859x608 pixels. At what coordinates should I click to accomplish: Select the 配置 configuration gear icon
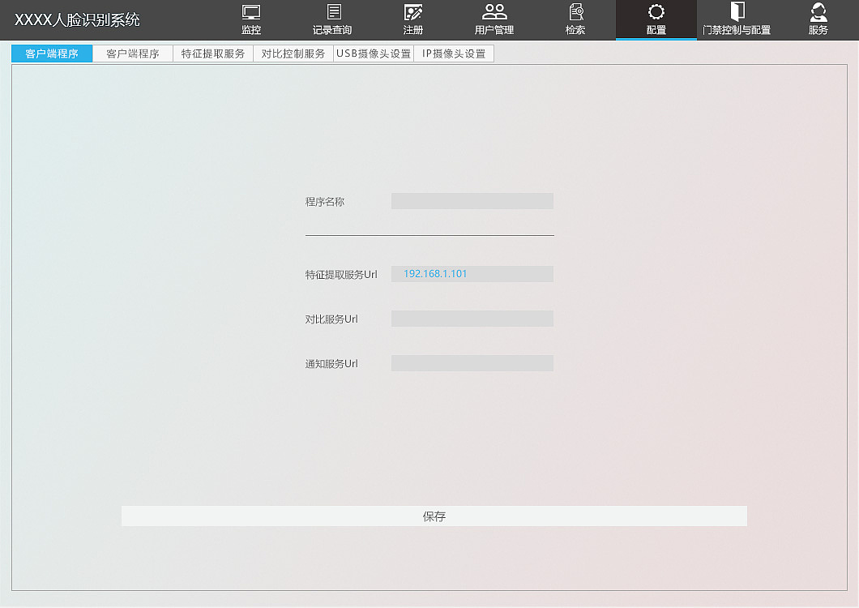click(656, 19)
